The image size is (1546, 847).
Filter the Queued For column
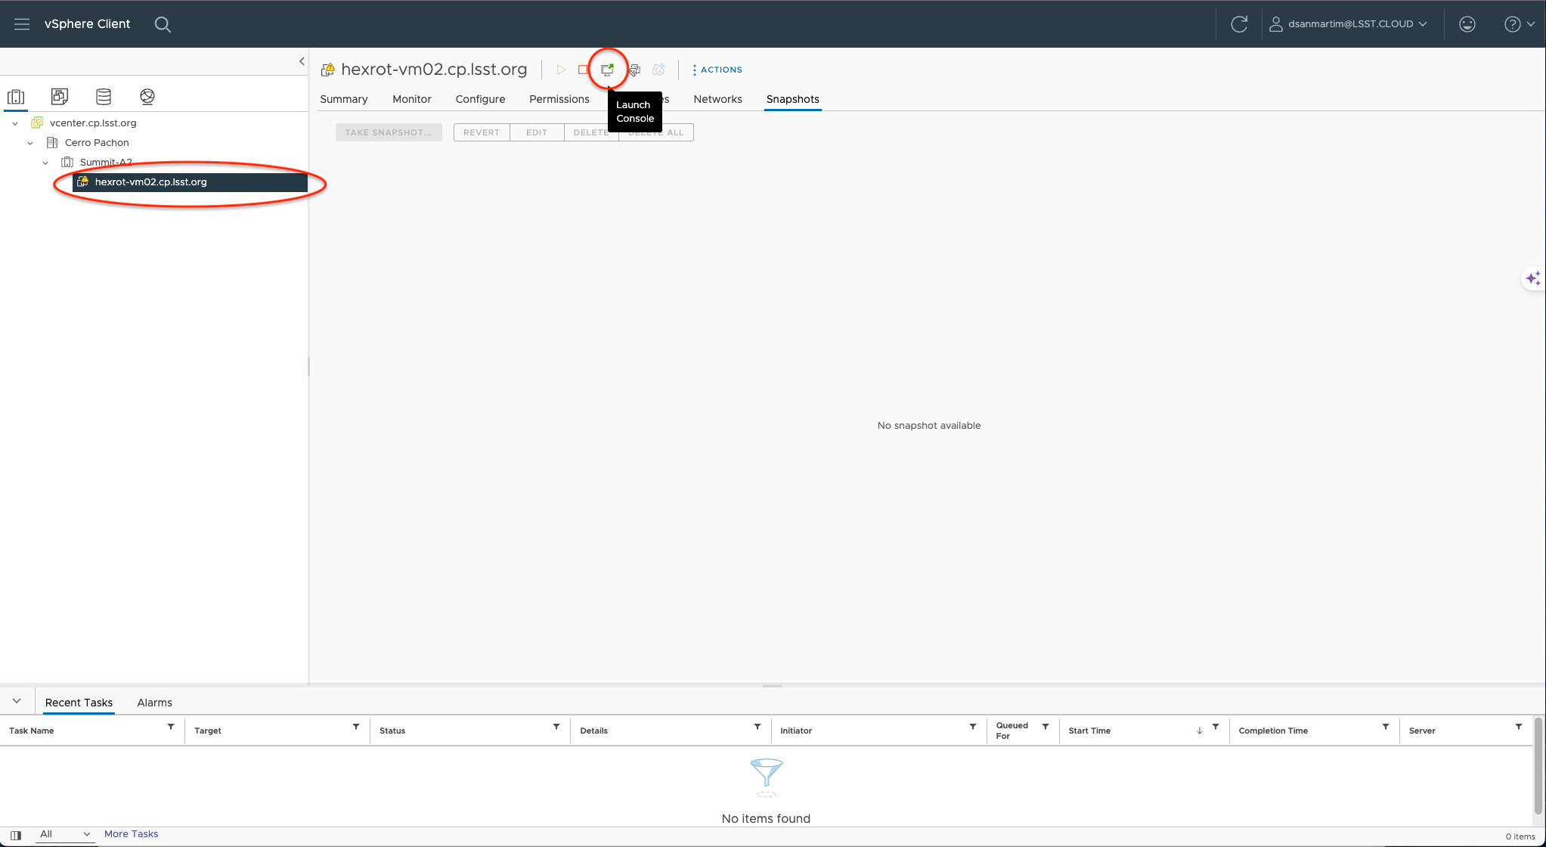point(1046,727)
